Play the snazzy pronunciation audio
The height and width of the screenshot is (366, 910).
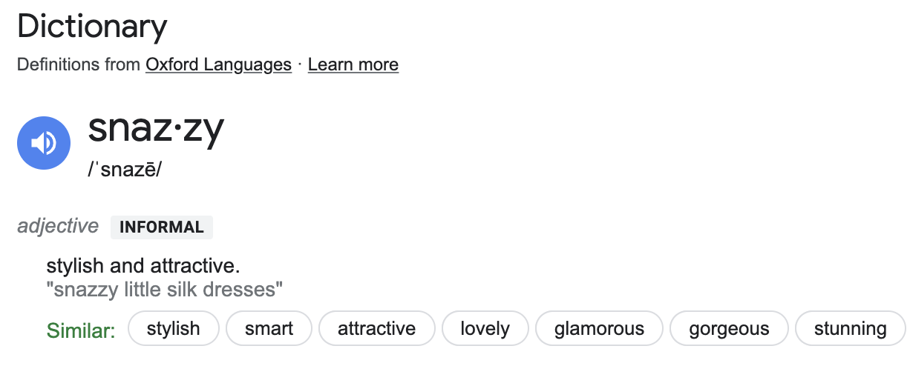pos(44,143)
